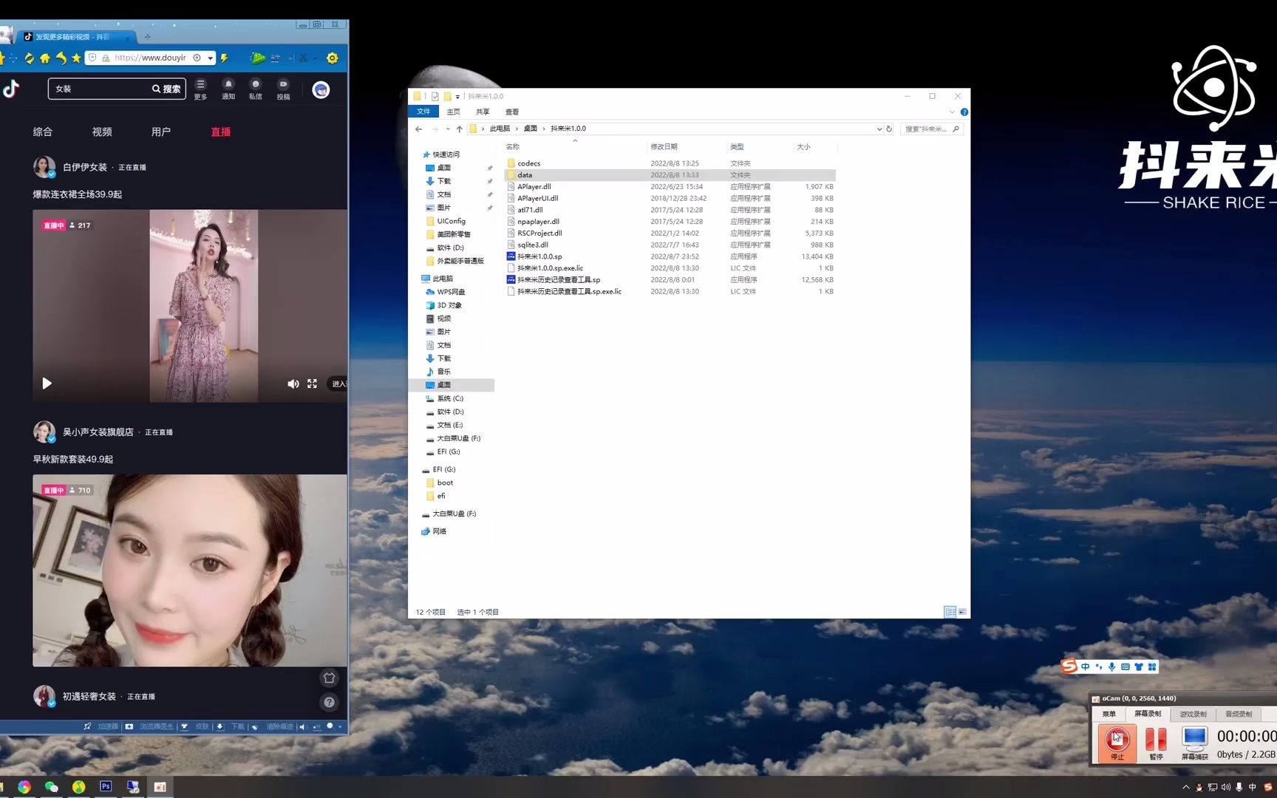Open WeChat from the taskbar

(51, 786)
